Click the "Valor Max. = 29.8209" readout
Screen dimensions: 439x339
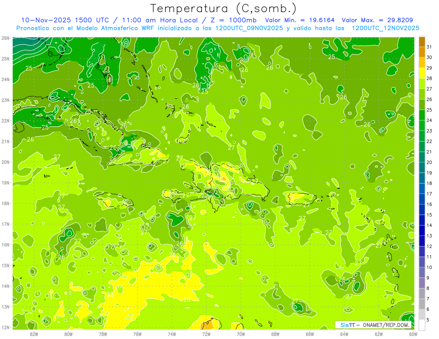click(x=377, y=20)
